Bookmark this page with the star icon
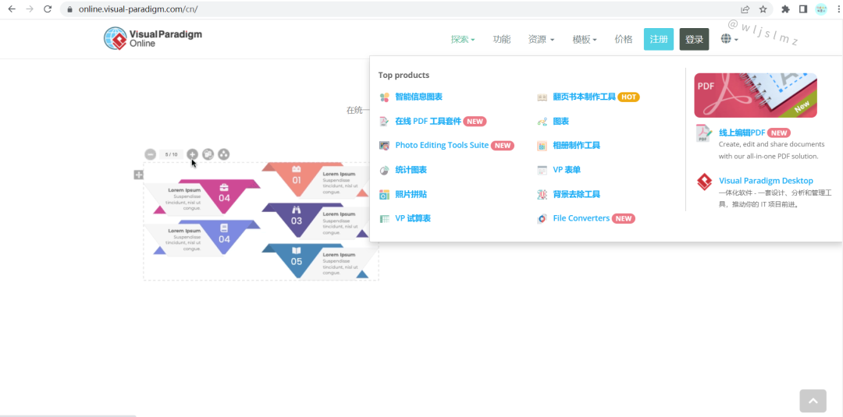843x417 pixels. click(x=763, y=9)
